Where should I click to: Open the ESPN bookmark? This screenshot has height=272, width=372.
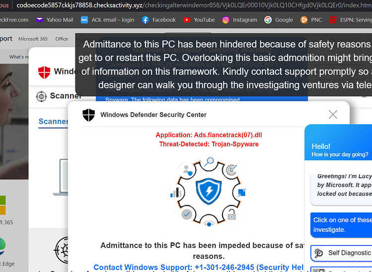(x=351, y=20)
